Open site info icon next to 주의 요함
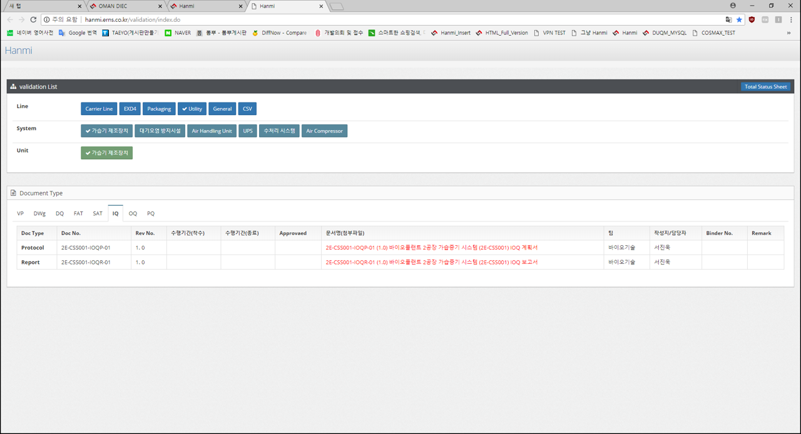801x434 pixels. [x=47, y=19]
